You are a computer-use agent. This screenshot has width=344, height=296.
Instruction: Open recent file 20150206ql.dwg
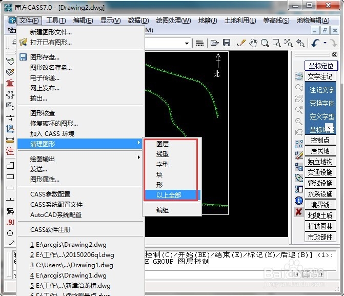click(x=80, y=255)
